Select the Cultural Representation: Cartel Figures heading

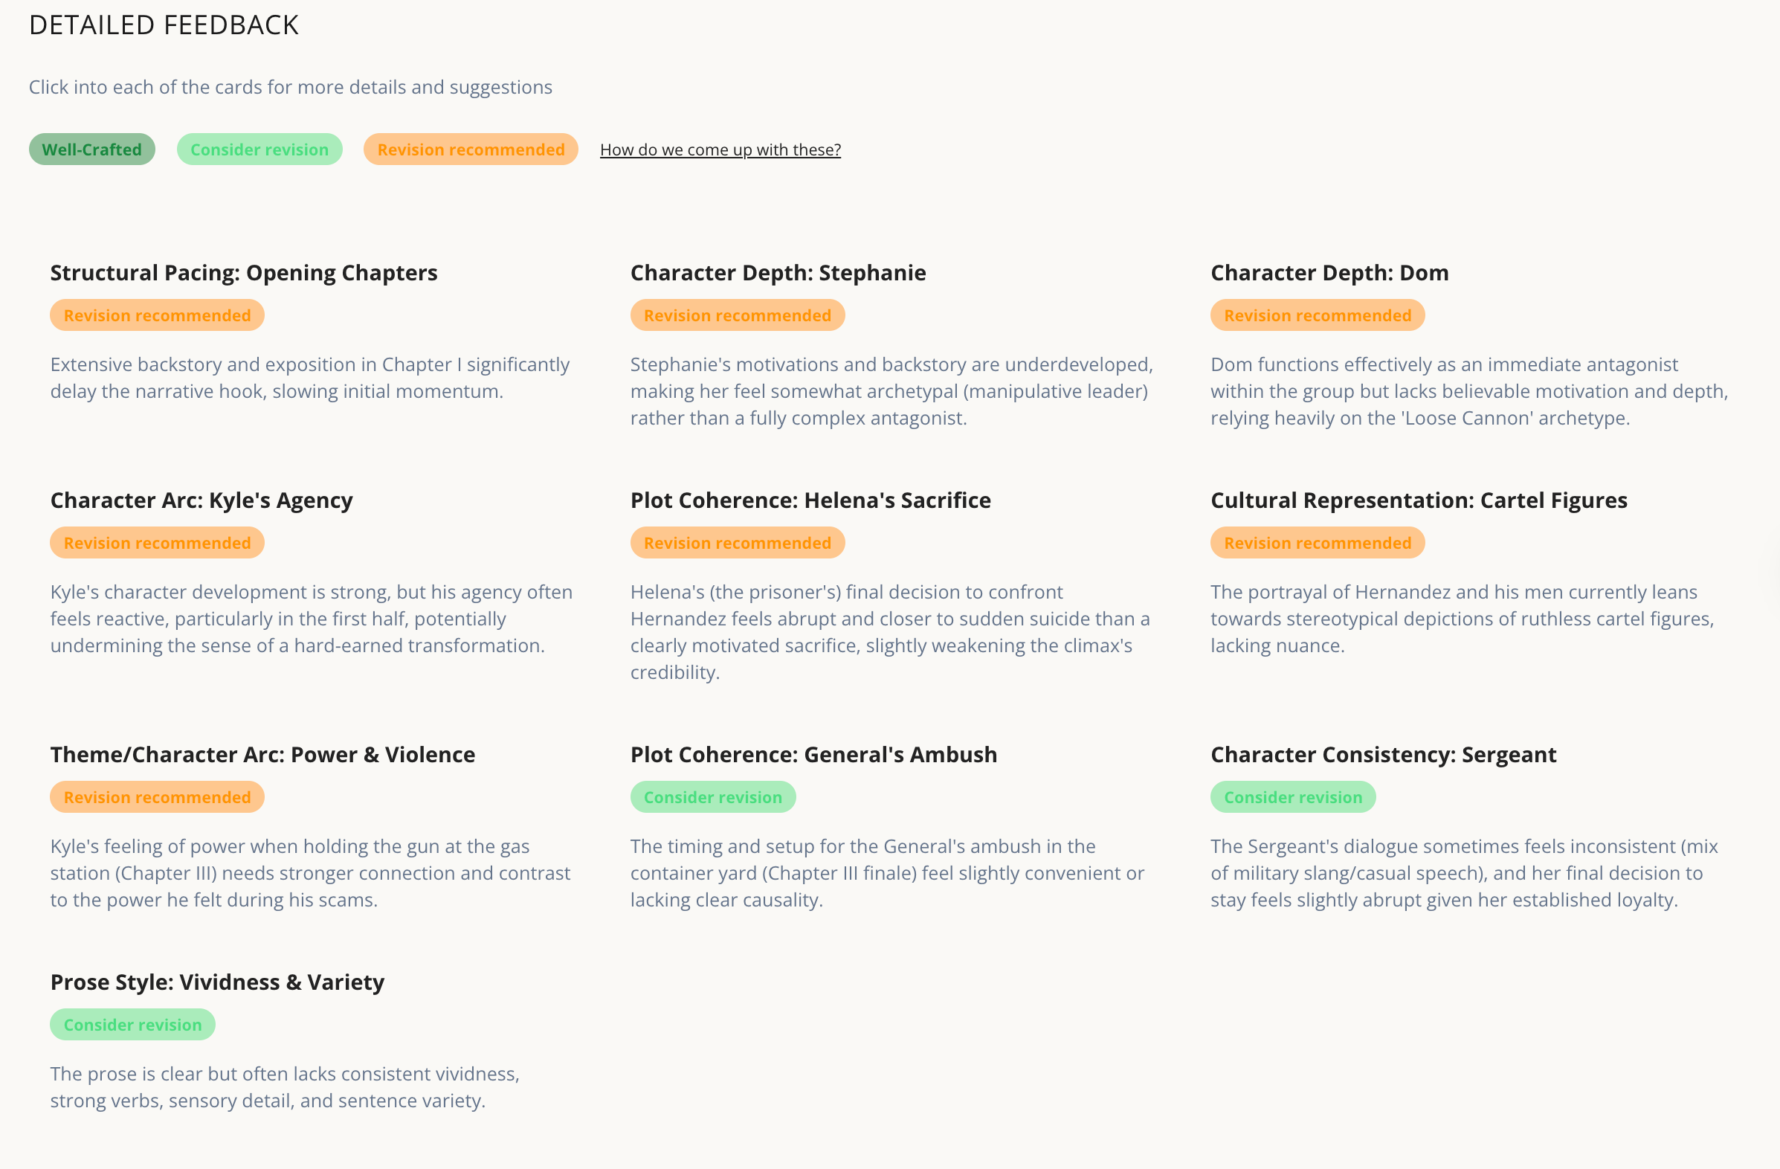1418,500
